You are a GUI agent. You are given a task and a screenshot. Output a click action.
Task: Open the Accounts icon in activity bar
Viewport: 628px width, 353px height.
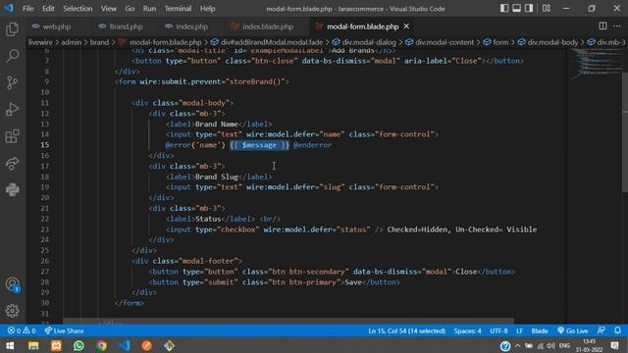click(x=13, y=284)
